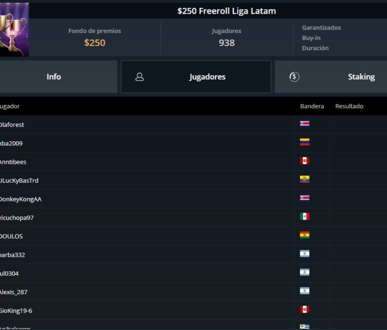Screen dimensions: 387x330
Task: Click the coin icon in Staking tab
Action: point(294,77)
